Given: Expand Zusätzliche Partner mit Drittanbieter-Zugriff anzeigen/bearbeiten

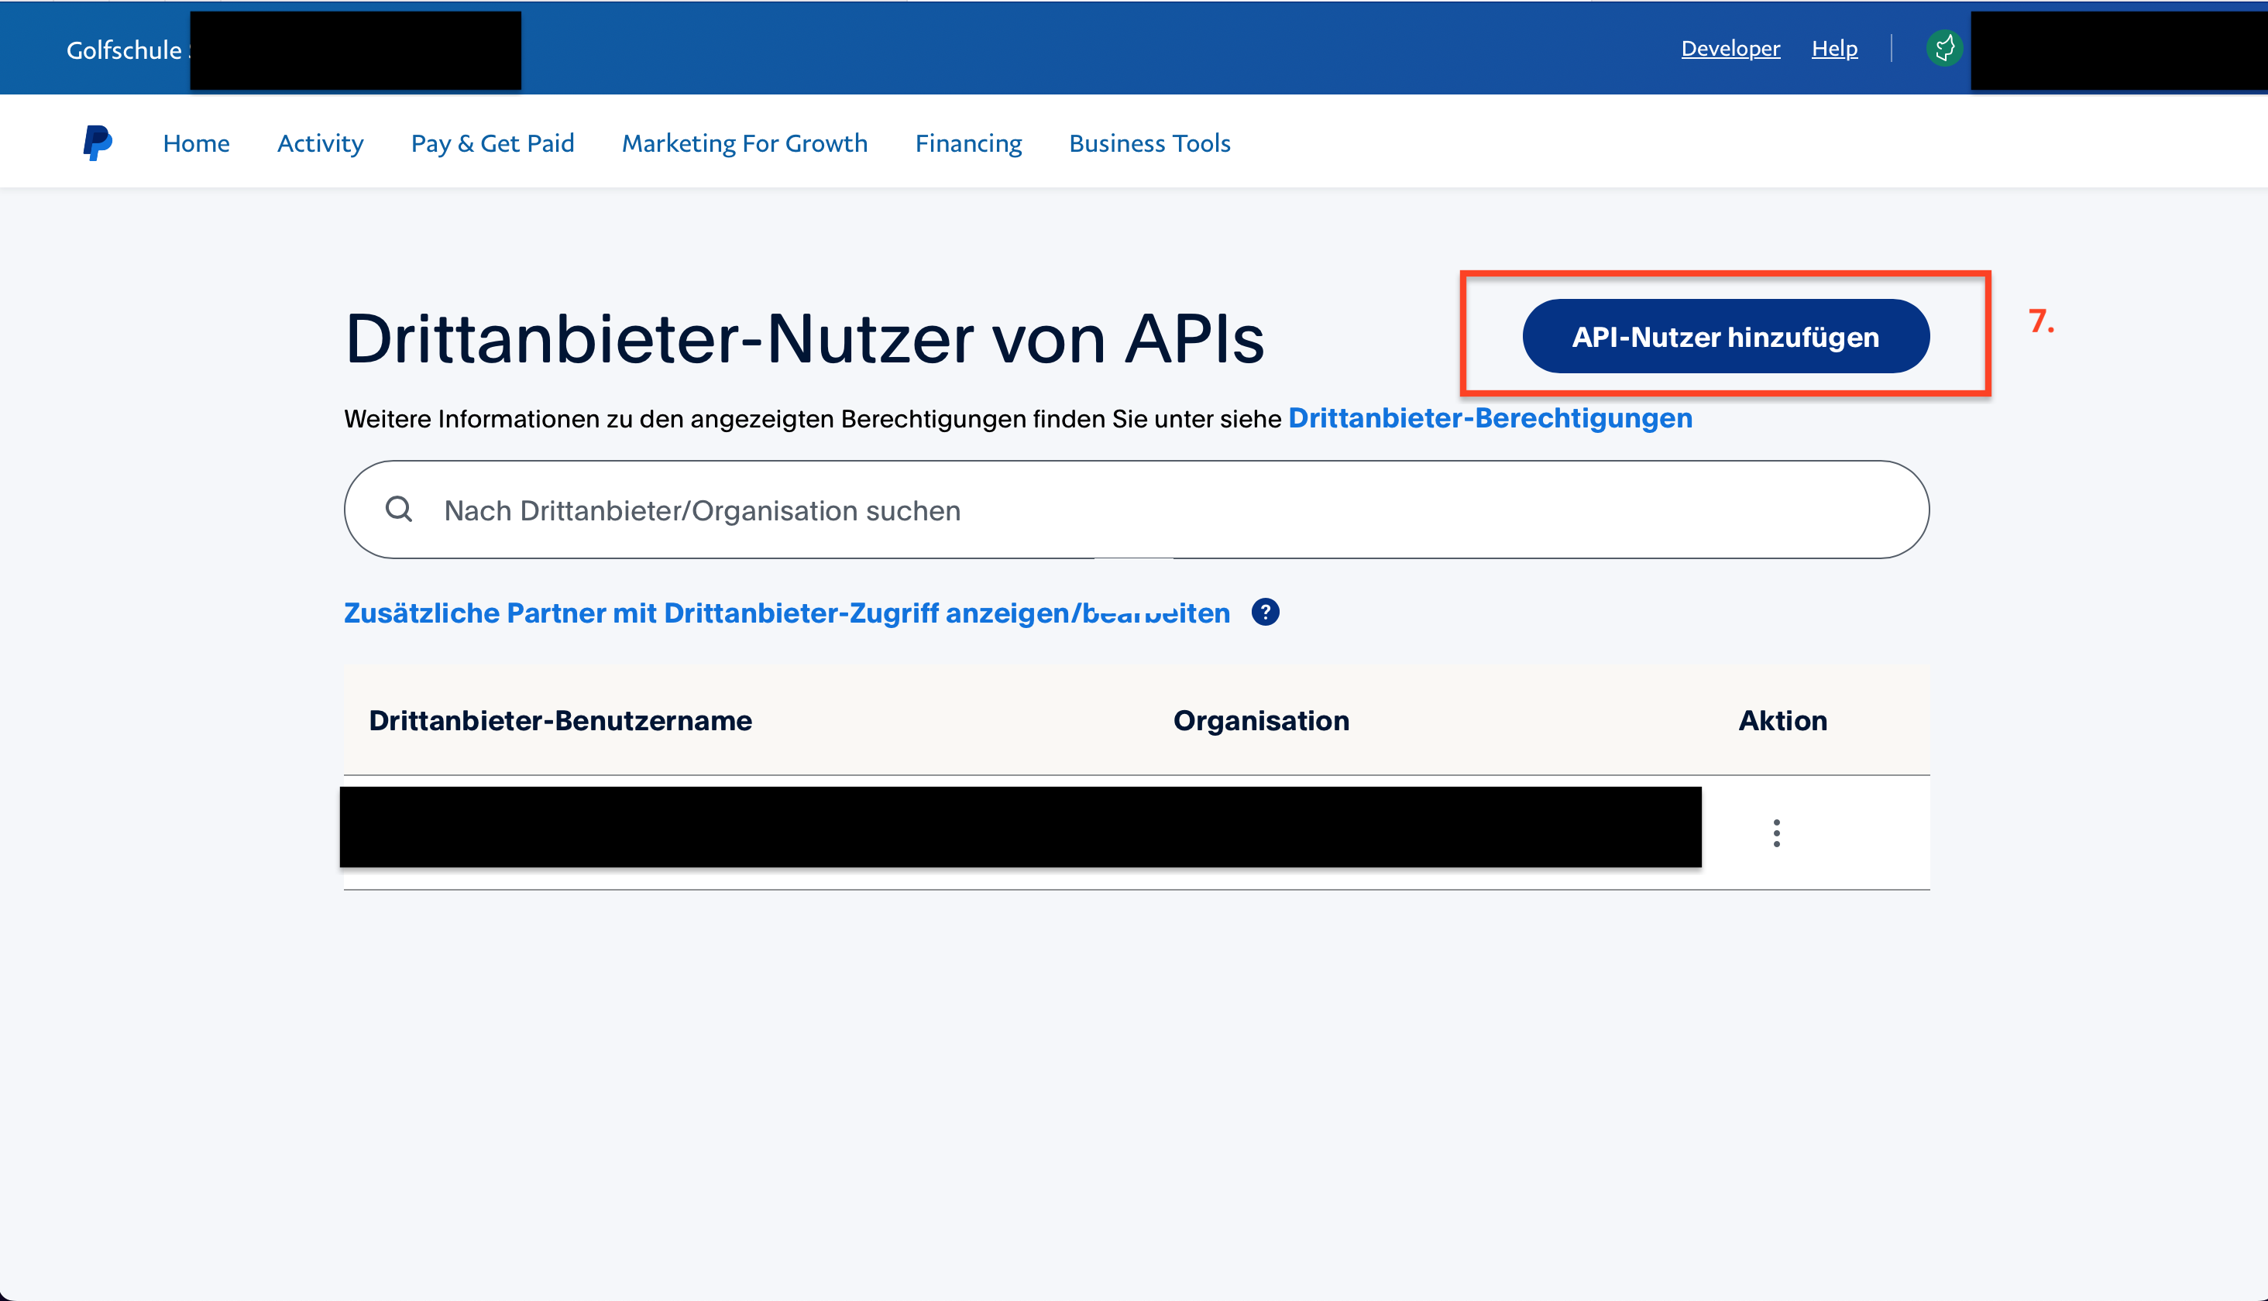Looking at the screenshot, I should (786, 613).
